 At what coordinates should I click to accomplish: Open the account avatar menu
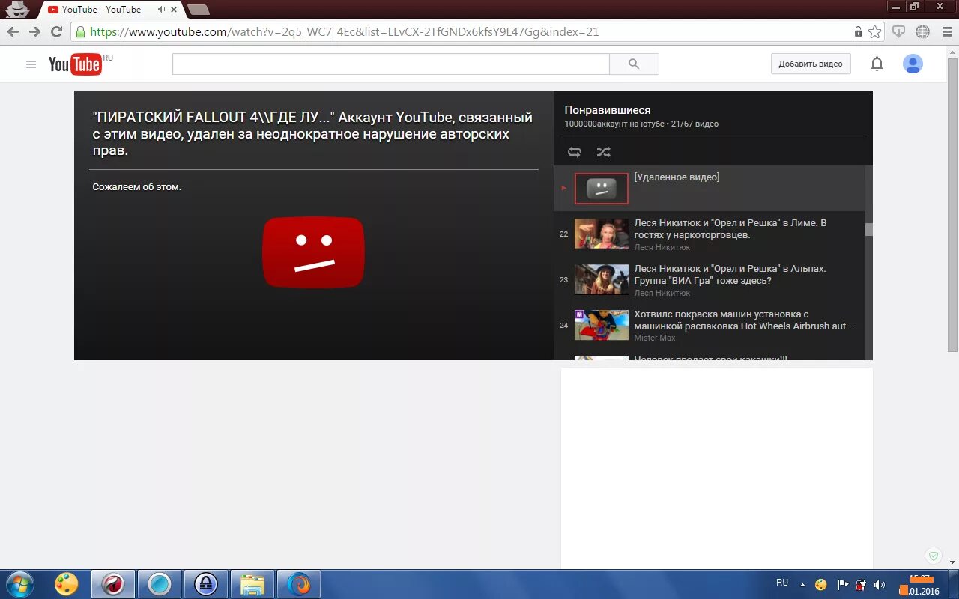[913, 64]
